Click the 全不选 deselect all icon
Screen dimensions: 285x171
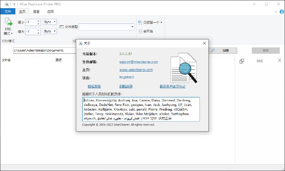pyautogui.click(x=140, y=31)
